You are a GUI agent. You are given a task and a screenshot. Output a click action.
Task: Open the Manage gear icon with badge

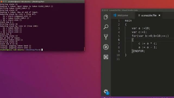click(x=106, y=92)
